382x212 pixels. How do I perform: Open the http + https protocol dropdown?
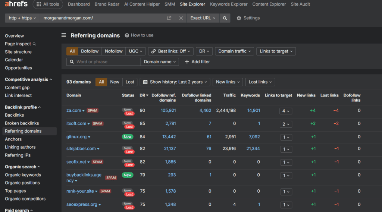[22, 18]
